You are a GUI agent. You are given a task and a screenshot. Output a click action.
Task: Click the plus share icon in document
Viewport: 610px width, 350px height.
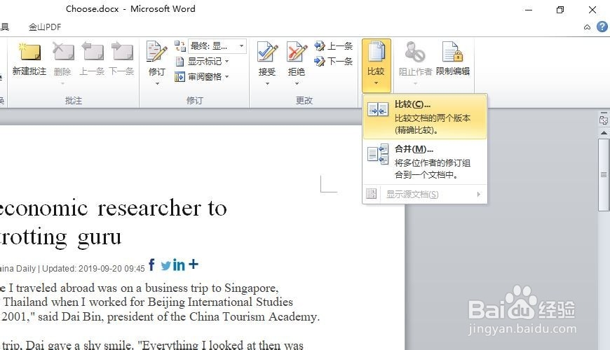(194, 265)
